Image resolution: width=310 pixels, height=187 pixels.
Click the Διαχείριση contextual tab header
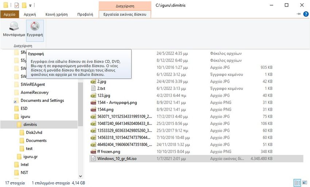click(125, 6)
